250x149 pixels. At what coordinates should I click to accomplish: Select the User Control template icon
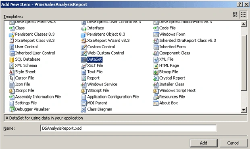pos(12,47)
